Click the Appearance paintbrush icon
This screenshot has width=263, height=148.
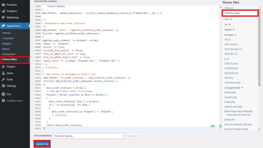[3, 26]
